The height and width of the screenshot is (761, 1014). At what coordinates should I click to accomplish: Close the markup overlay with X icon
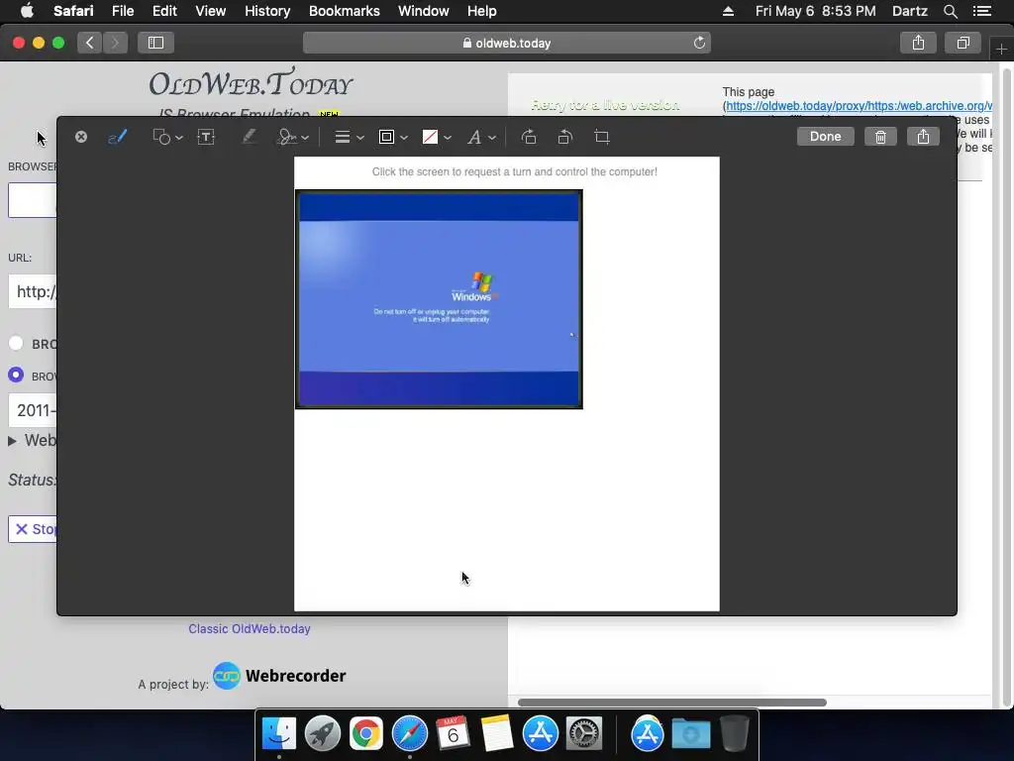pyautogui.click(x=81, y=137)
